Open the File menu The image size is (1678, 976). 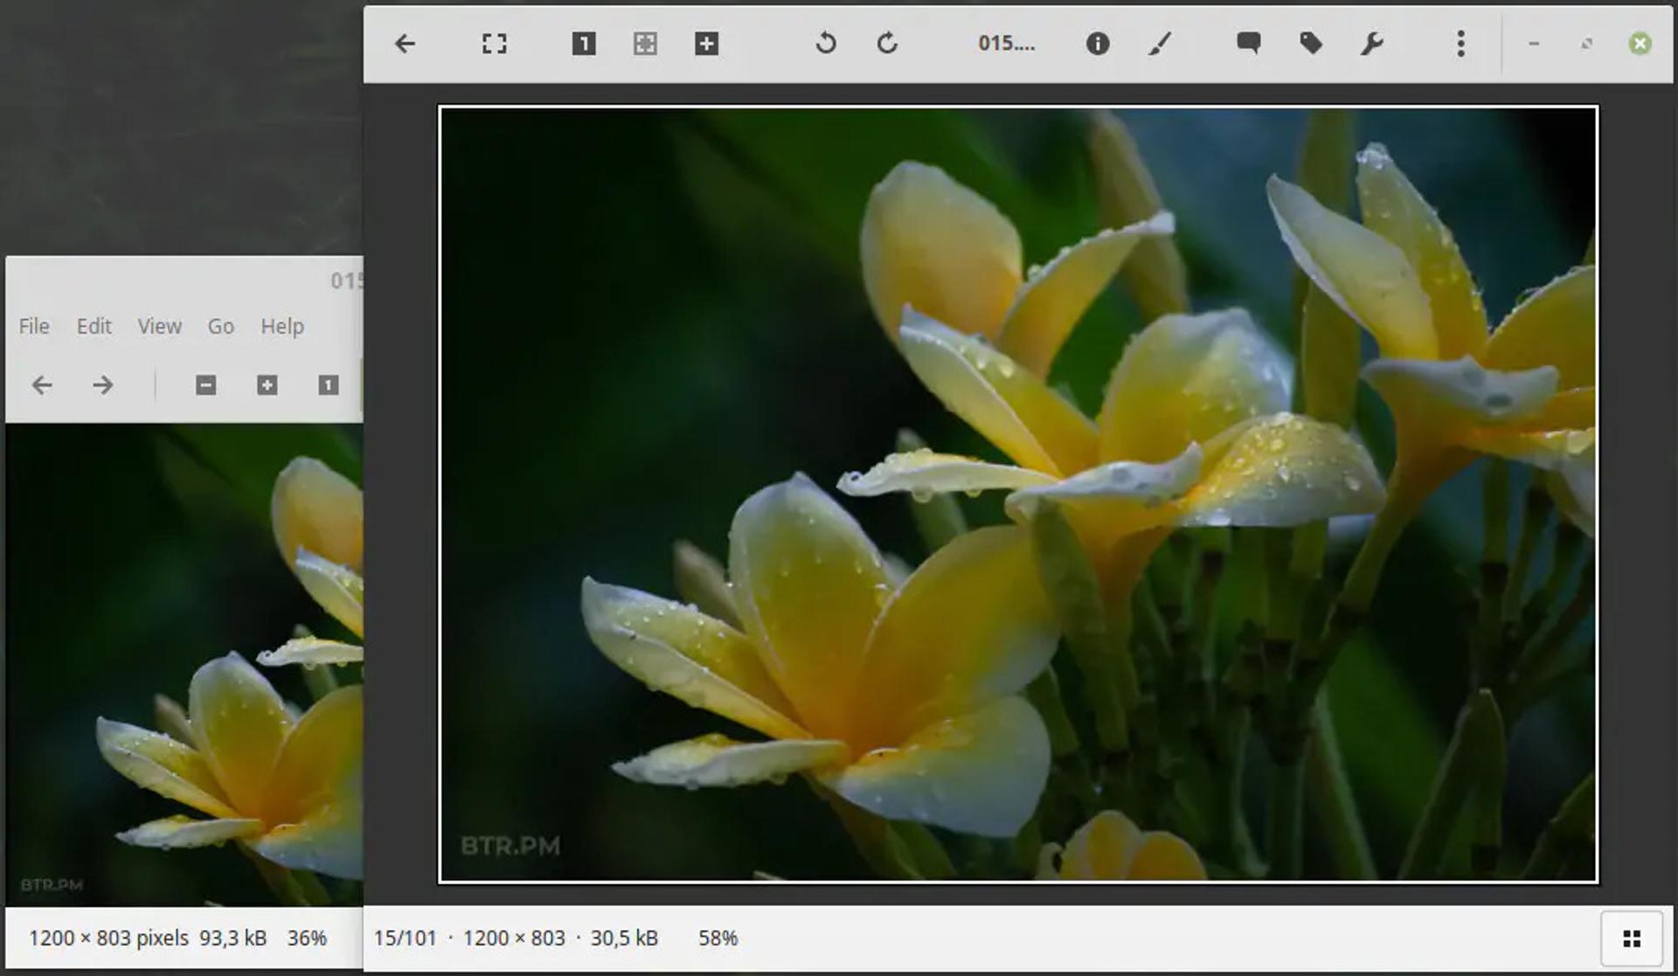tap(34, 326)
